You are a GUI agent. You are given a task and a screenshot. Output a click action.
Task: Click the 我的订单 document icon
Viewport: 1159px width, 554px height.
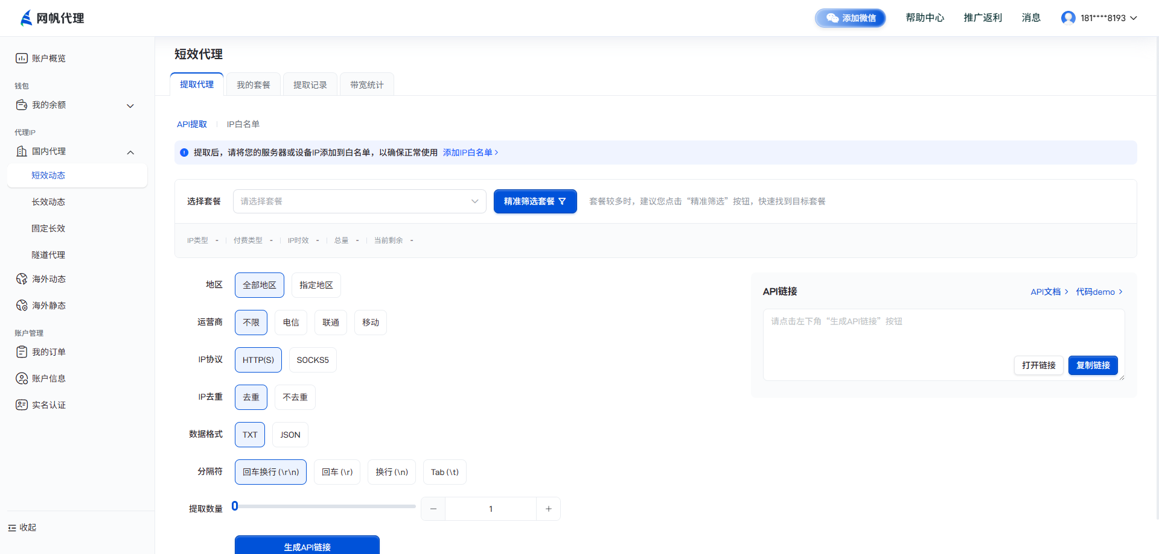(22, 352)
